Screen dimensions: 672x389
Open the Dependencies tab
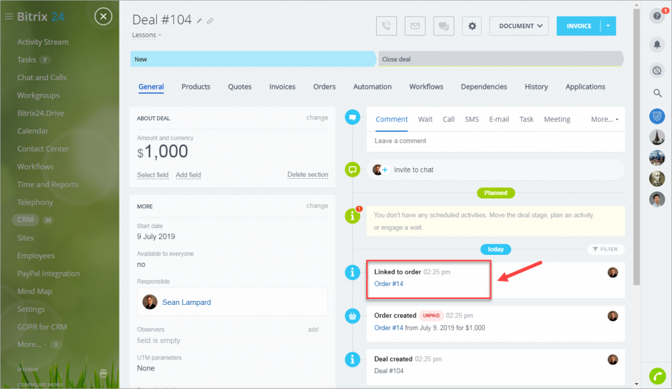click(484, 87)
